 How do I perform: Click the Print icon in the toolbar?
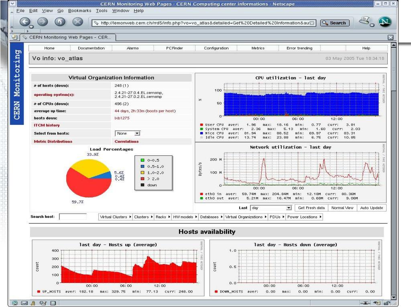[364, 20]
